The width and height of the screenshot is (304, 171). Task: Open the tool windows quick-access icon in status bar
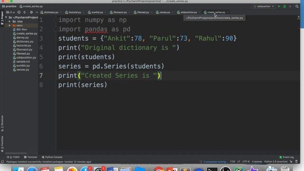point(2,161)
